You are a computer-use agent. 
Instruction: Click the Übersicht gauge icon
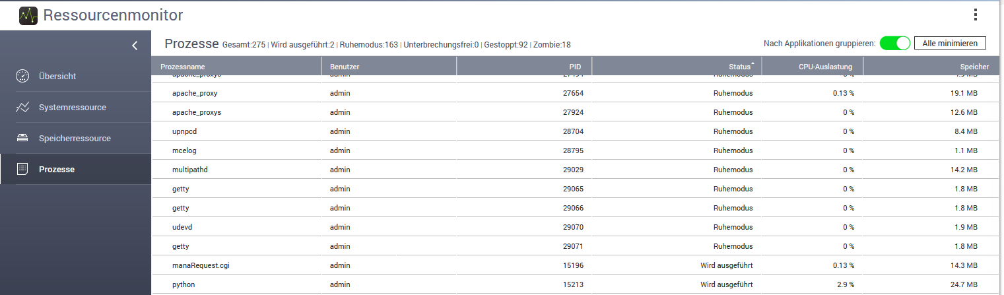point(22,76)
